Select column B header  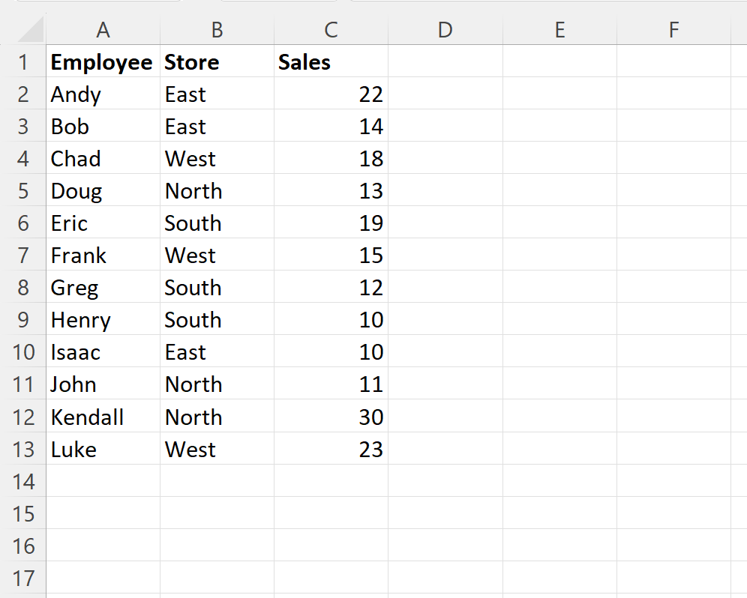pos(217,30)
